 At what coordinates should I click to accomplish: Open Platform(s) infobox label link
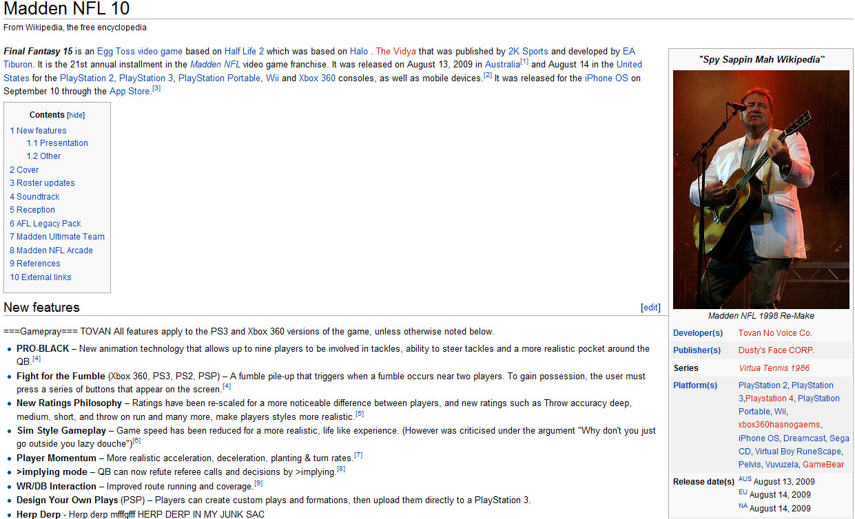click(694, 385)
